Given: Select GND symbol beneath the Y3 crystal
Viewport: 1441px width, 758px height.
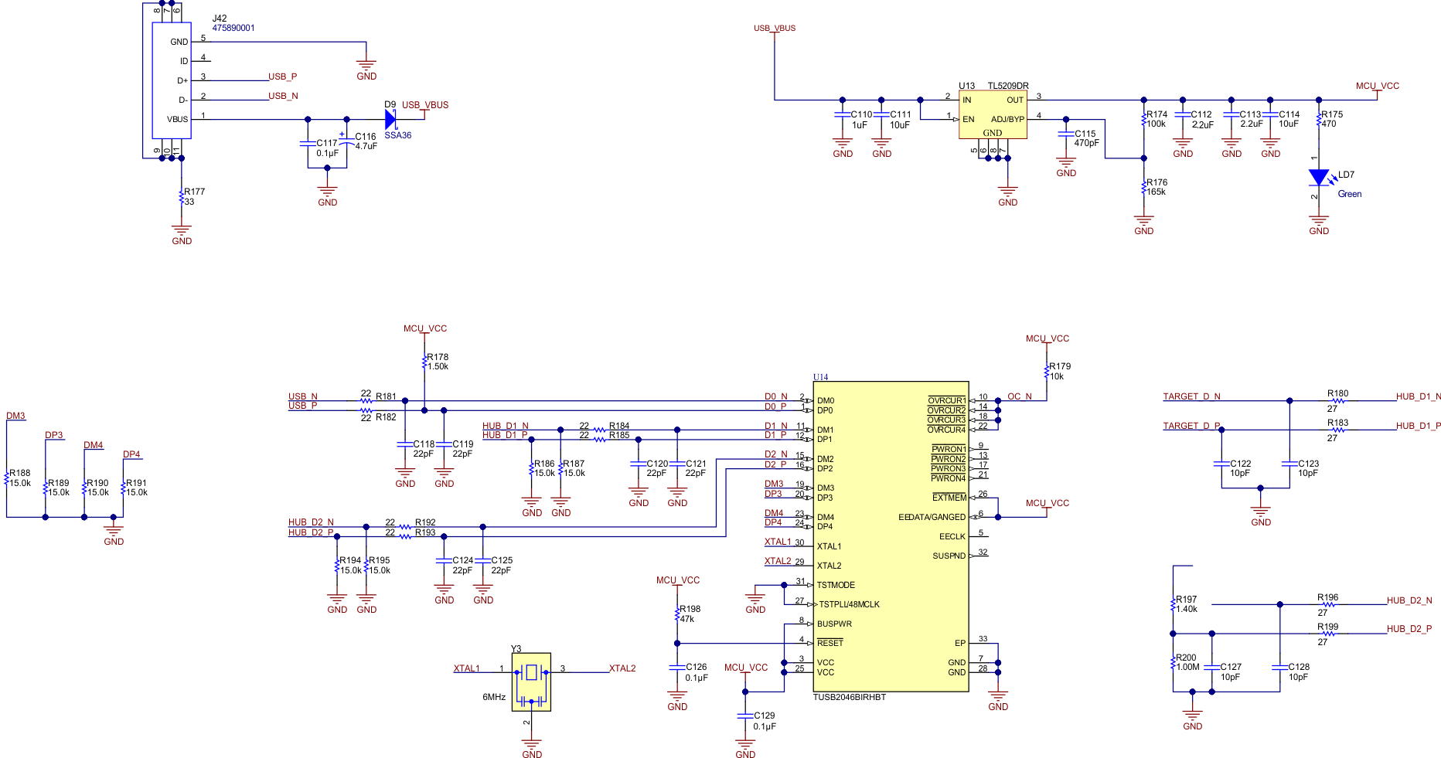Looking at the screenshot, I should (532, 749).
